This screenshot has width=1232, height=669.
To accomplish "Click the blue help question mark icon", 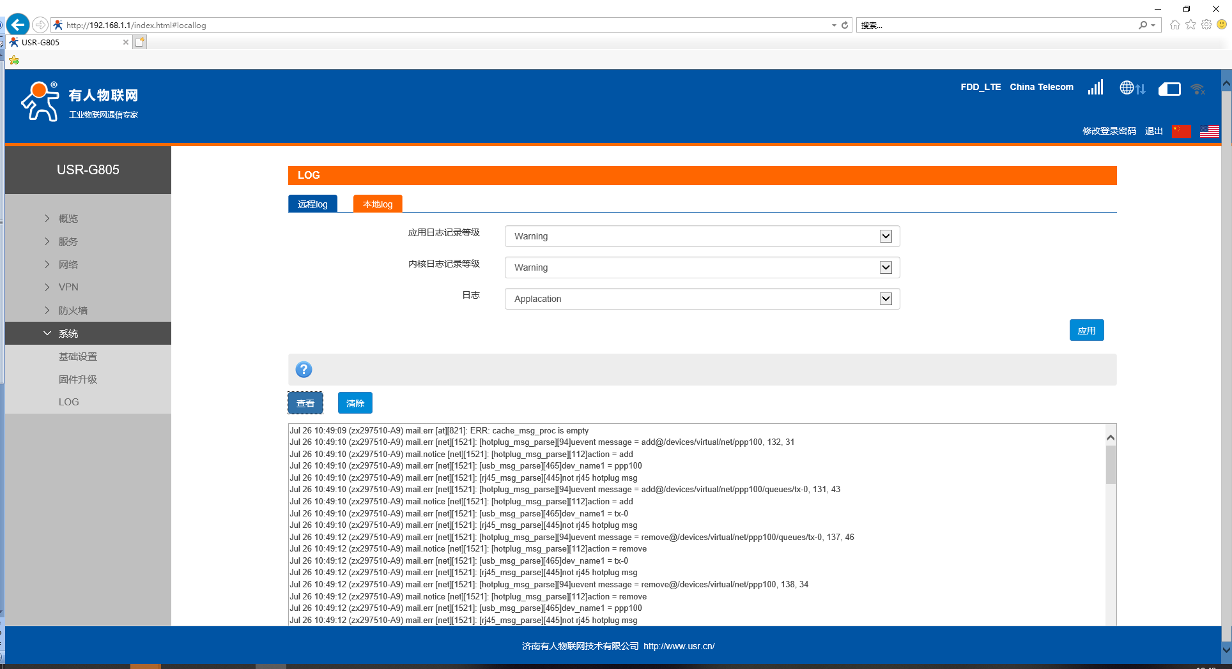I will point(304,370).
